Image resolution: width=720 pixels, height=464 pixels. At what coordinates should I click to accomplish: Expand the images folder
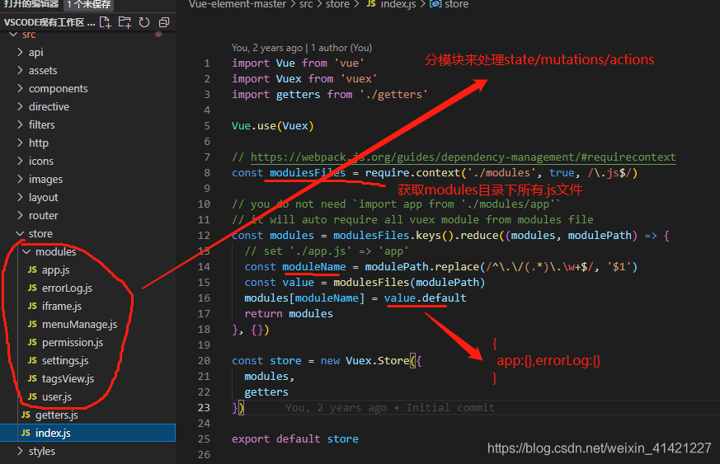[x=20, y=179]
